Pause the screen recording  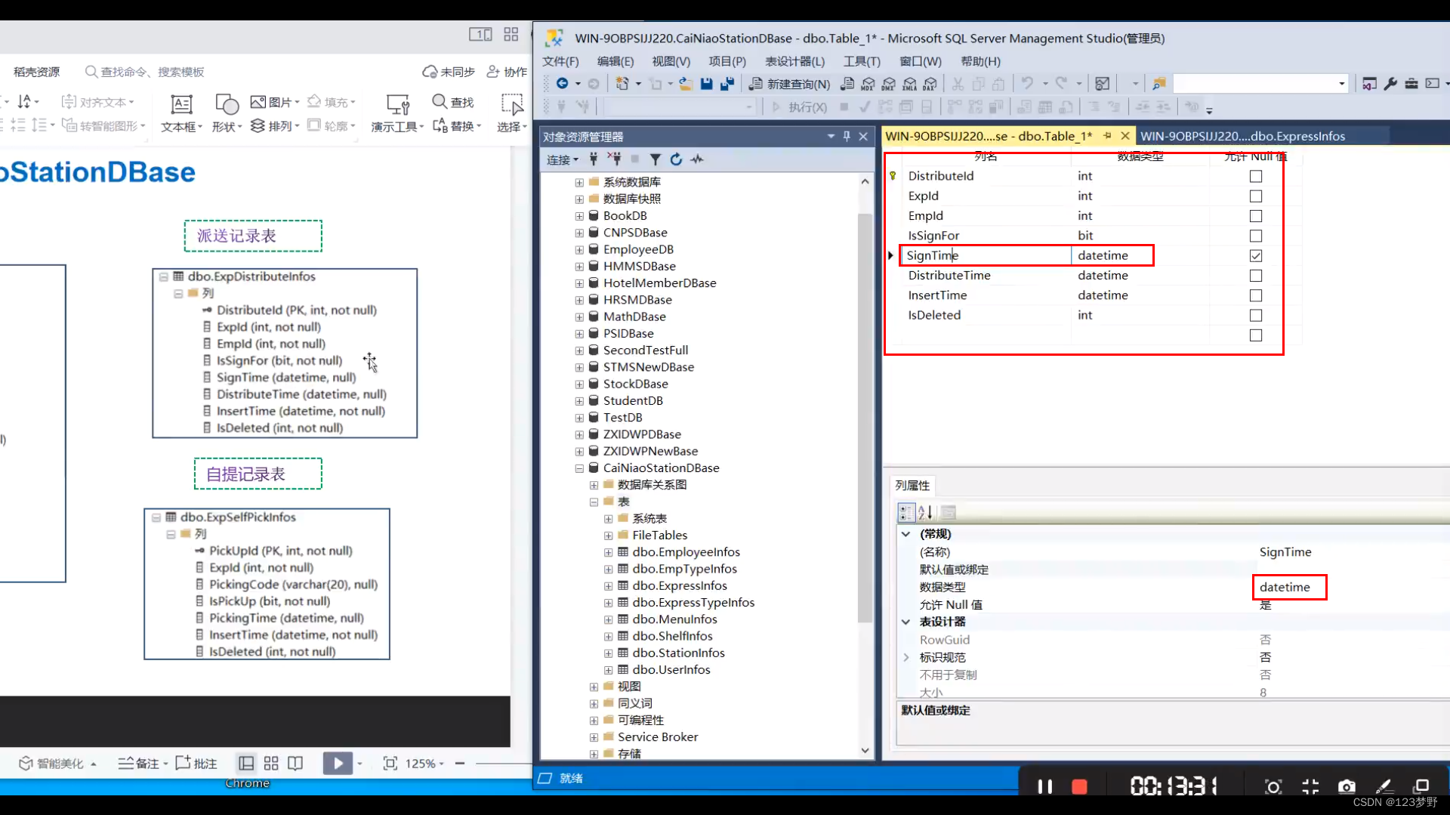[x=1044, y=787]
